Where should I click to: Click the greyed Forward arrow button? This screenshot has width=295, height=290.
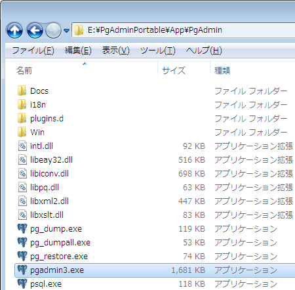pyautogui.click(x=53, y=30)
